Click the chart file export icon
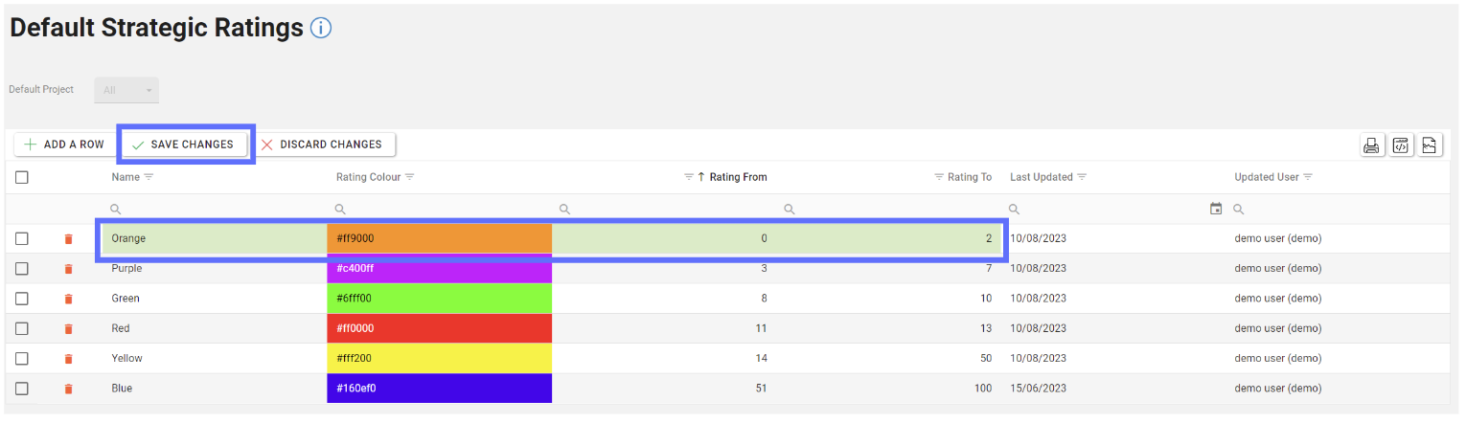The width and height of the screenshot is (1466, 423). (1430, 145)
